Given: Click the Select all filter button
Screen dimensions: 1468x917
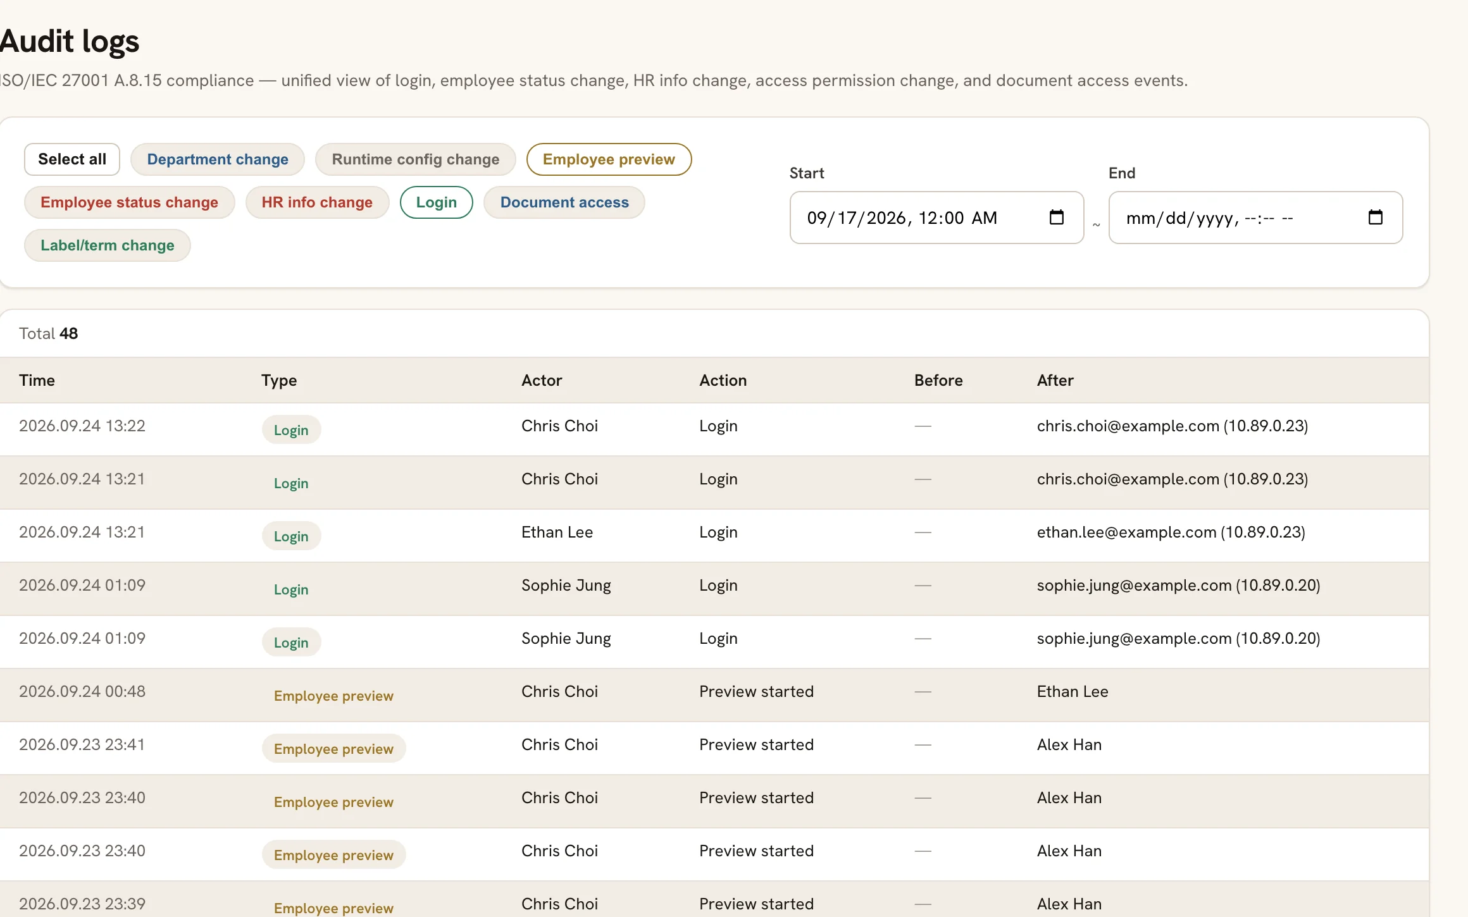Looking at the screenshot, I should coord(72,159).
